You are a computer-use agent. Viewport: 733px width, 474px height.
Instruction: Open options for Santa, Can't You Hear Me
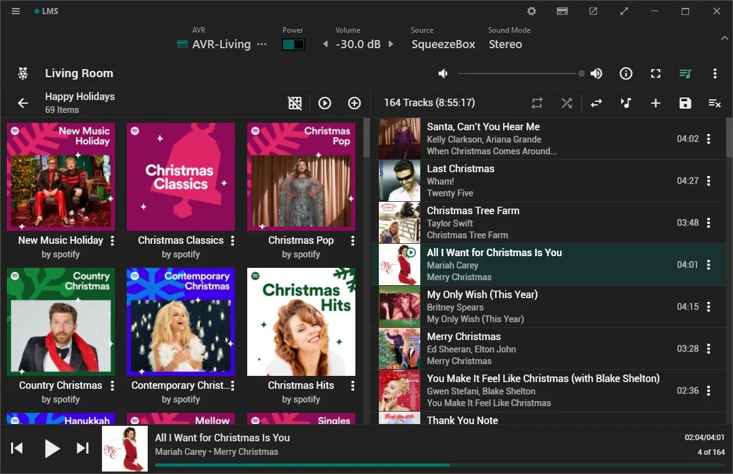pyautogui.click(x=709, y=139)
